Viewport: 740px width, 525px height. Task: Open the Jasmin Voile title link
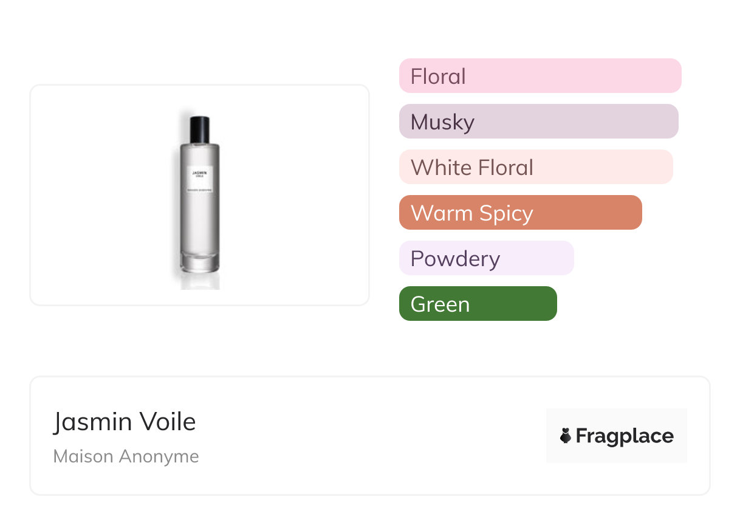click(x=125, y=421)
